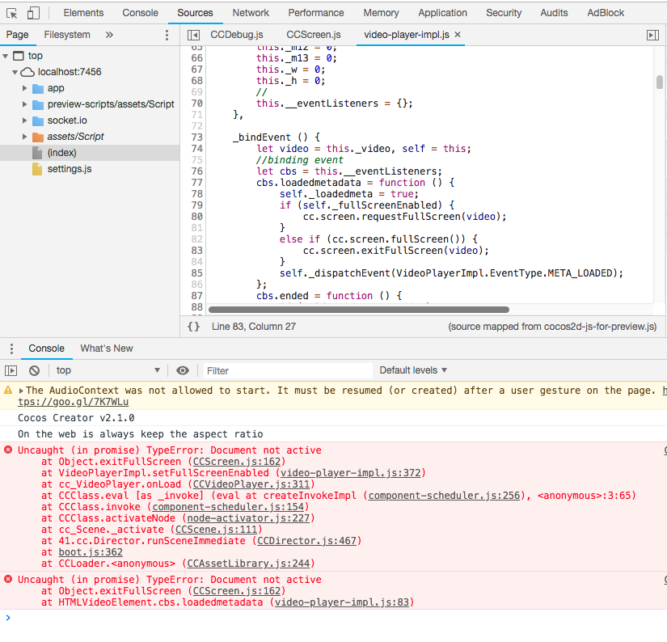Switch to CCScreen.js file tab
This screenshot has height=642, width=667.
tap(314, 35)
